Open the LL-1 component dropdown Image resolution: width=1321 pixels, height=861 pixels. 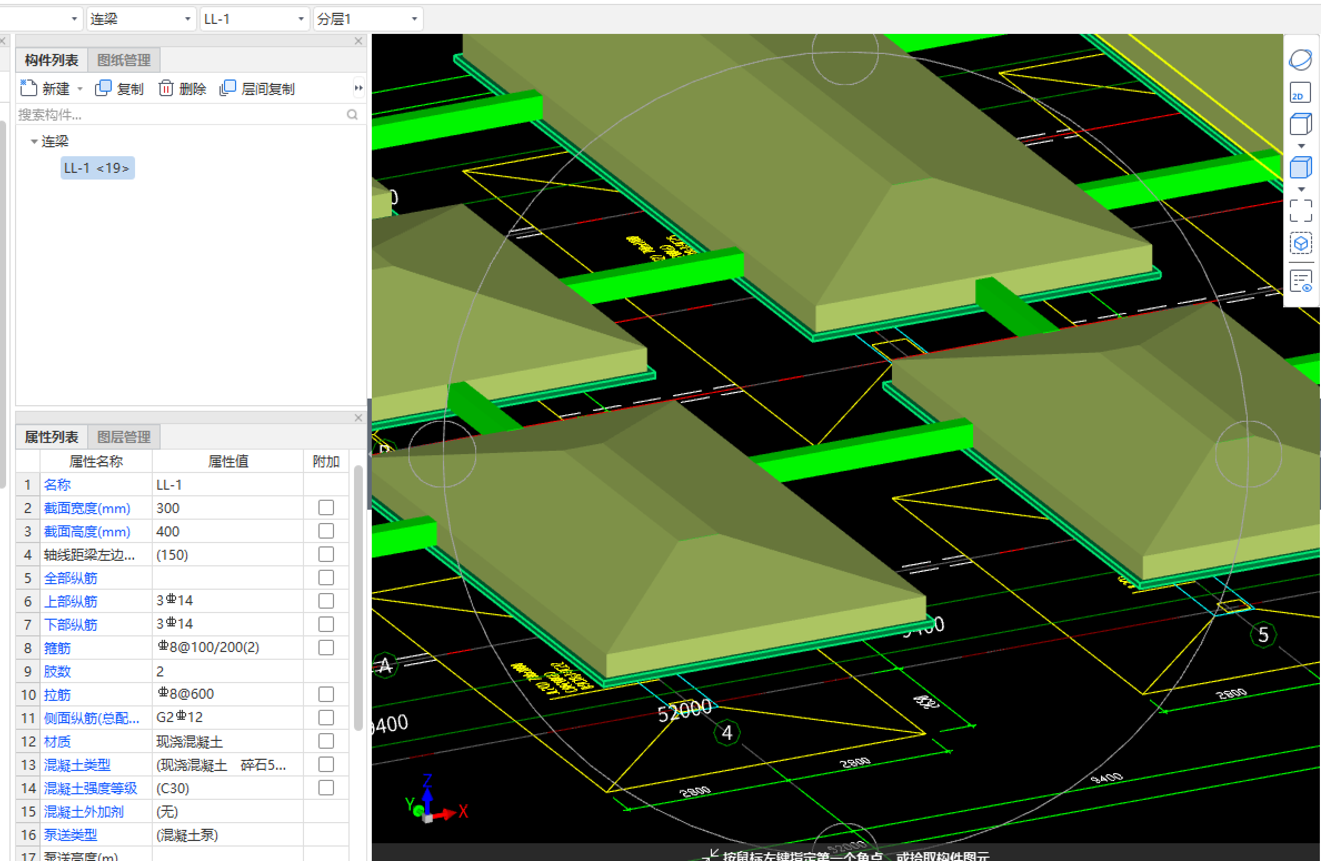(255, 19)
